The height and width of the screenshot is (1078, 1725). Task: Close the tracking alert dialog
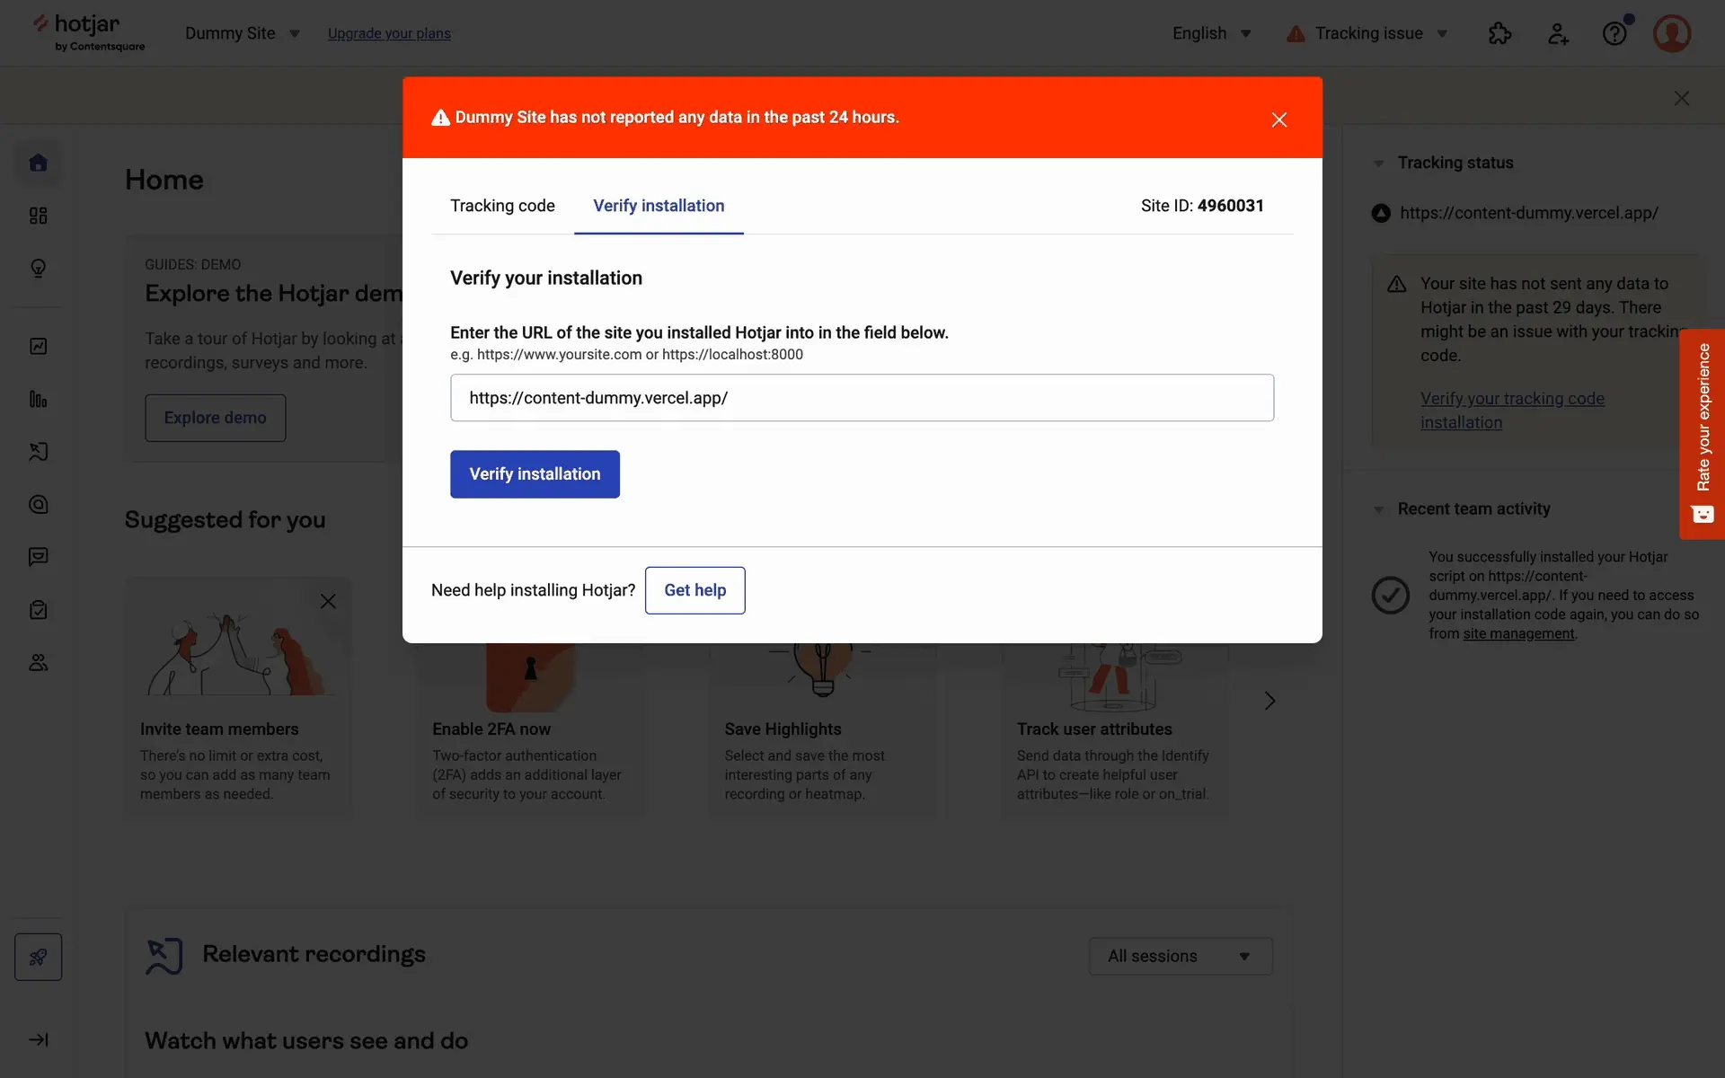coord(1279,119)
